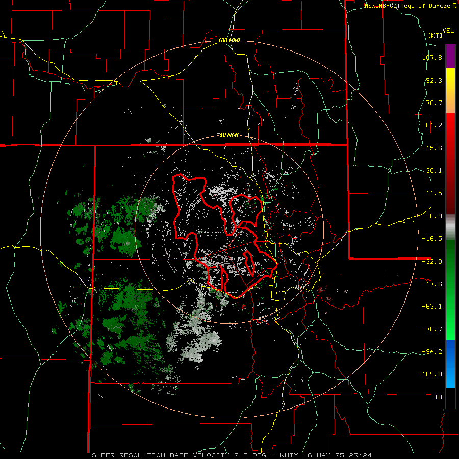Select the 107.8 knot scale value
The width and height of the screenshot is (459, 459).
(432, 57)
